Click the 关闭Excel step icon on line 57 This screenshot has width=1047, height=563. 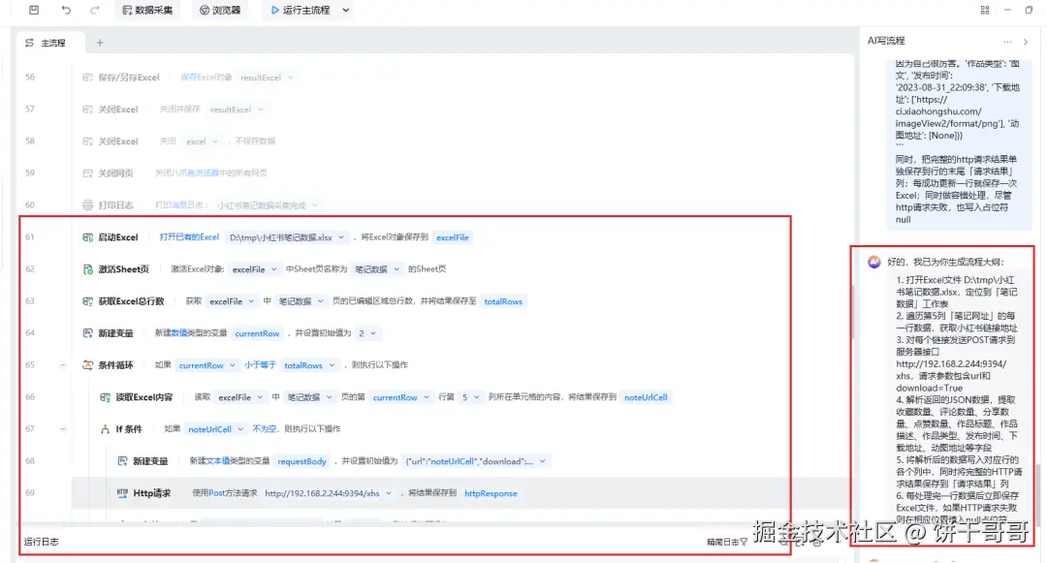tap(87, 109)
